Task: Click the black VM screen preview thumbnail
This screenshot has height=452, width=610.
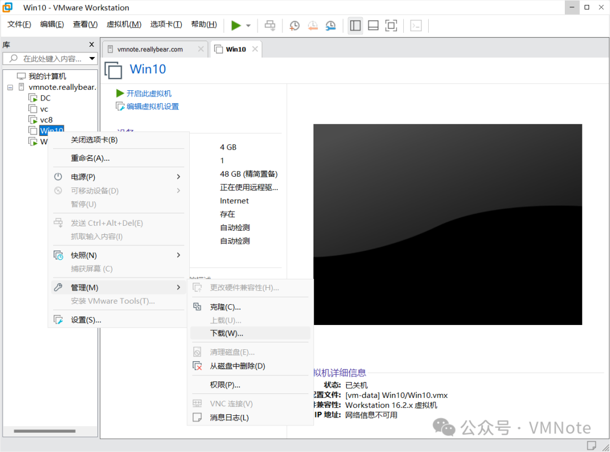Action: coord(448,225)
